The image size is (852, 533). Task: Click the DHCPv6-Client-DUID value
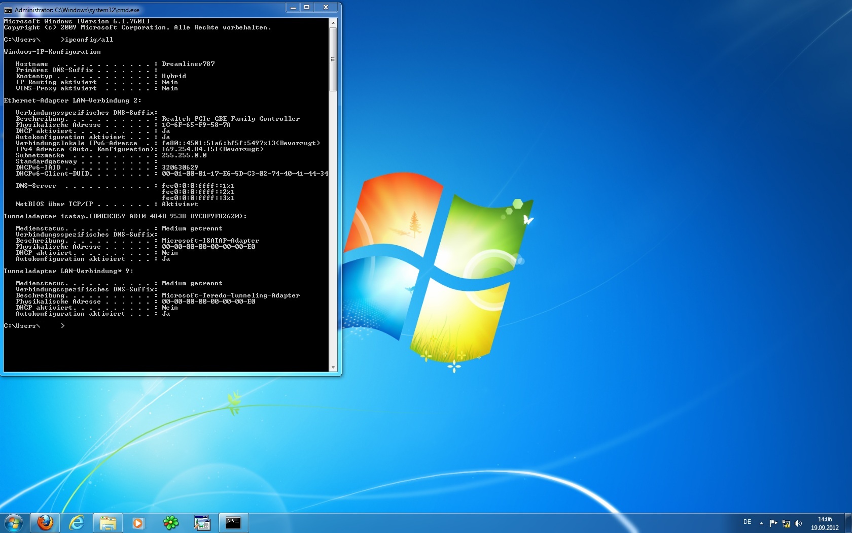(245, 174)
